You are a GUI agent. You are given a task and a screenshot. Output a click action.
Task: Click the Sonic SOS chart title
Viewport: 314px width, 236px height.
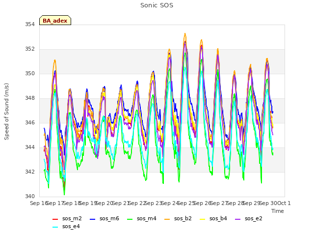[x=157, y=5]
